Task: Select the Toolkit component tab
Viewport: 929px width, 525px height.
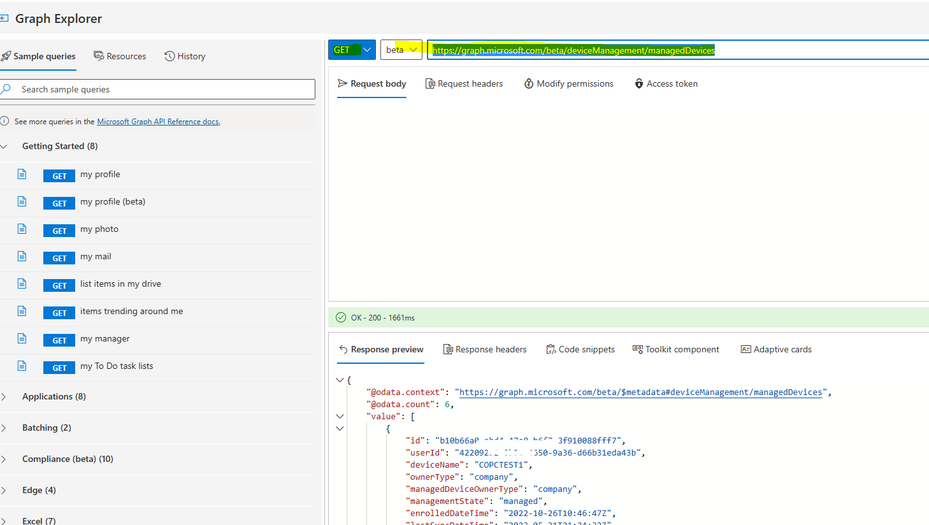Action: click(676, 349)
